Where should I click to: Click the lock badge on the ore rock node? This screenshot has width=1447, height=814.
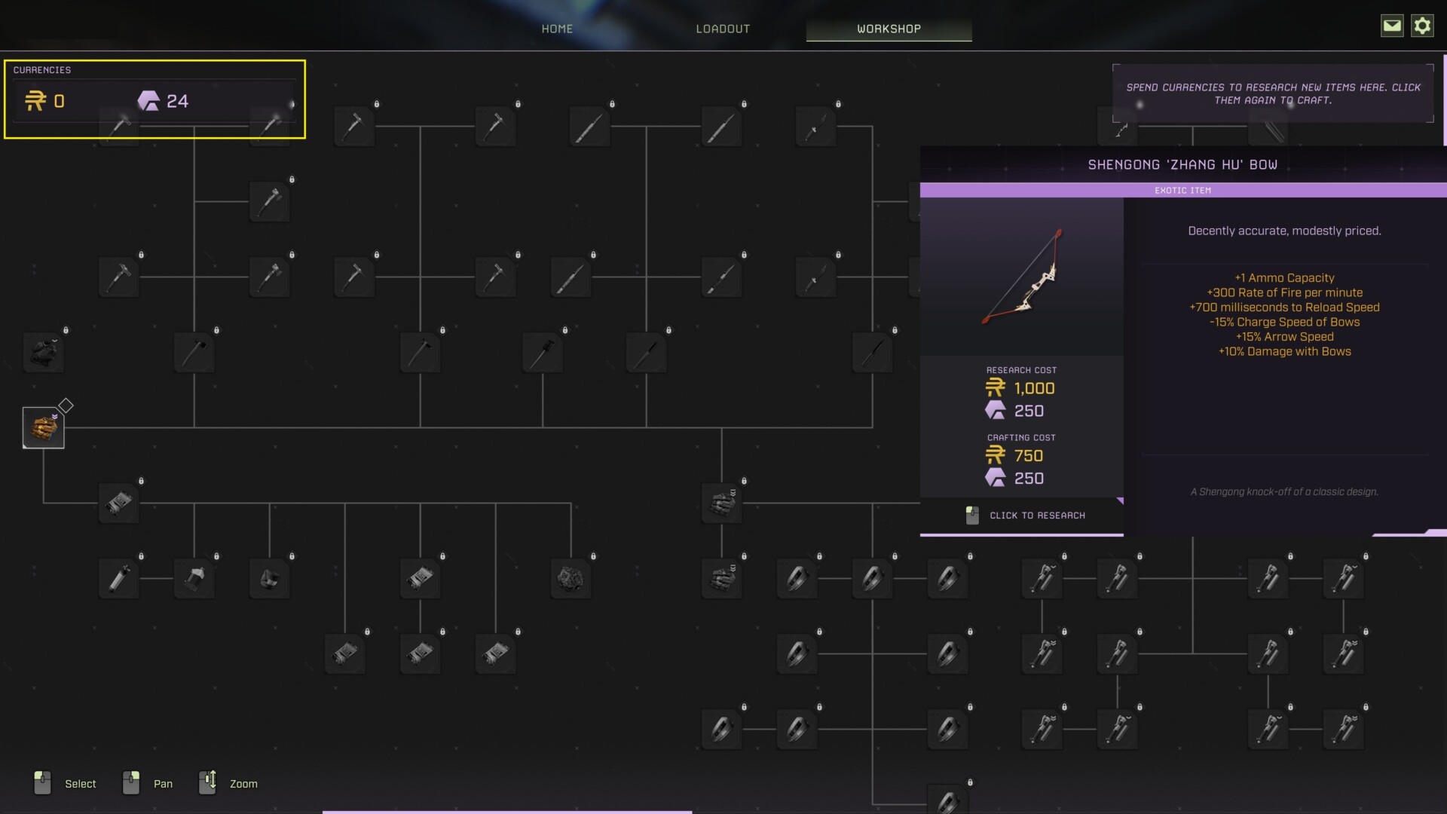(x=593, y=556)
